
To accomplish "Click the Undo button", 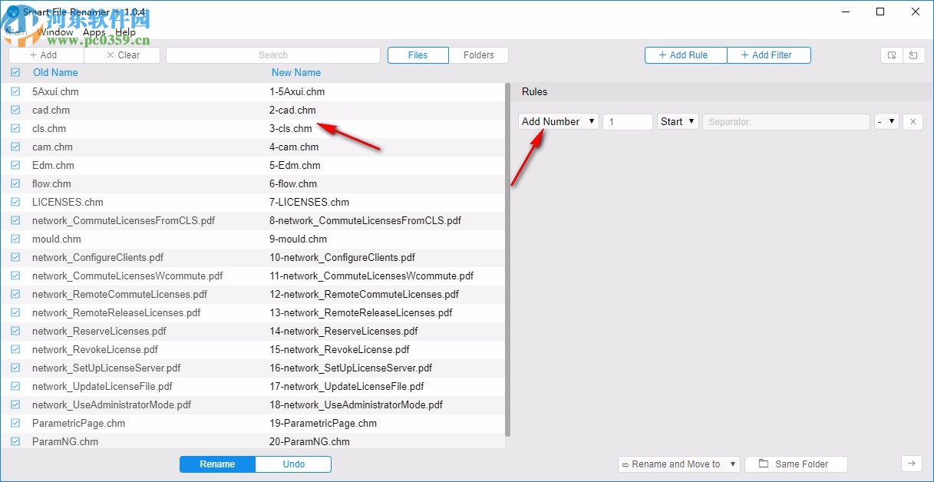I will (293, 464).
